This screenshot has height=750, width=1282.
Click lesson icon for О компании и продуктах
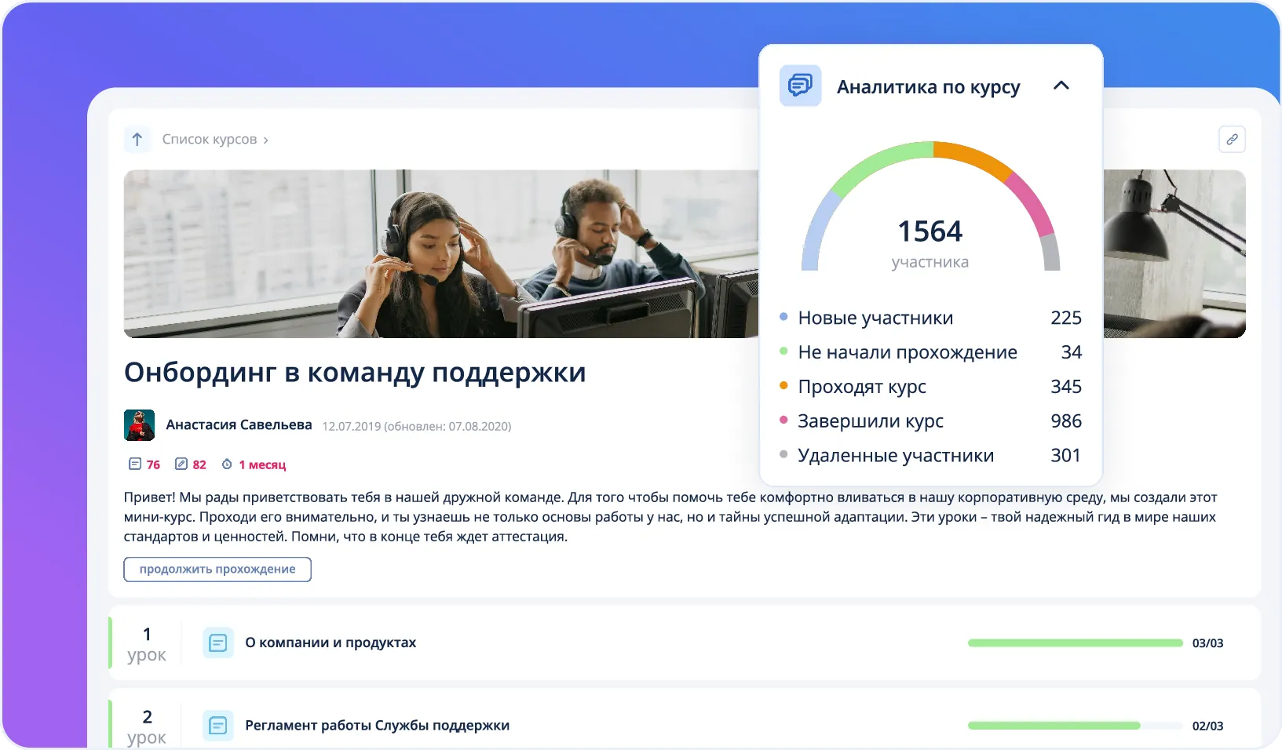[x=218, y=643]
